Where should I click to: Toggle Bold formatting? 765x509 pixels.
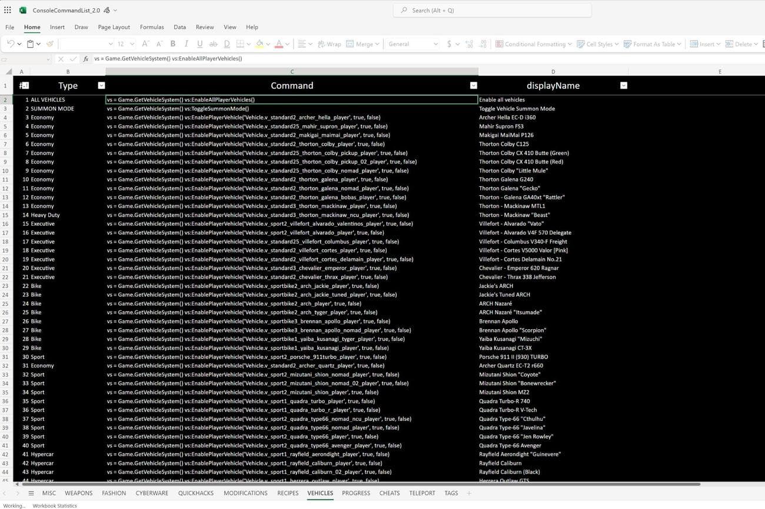click(x=173, y=44)
